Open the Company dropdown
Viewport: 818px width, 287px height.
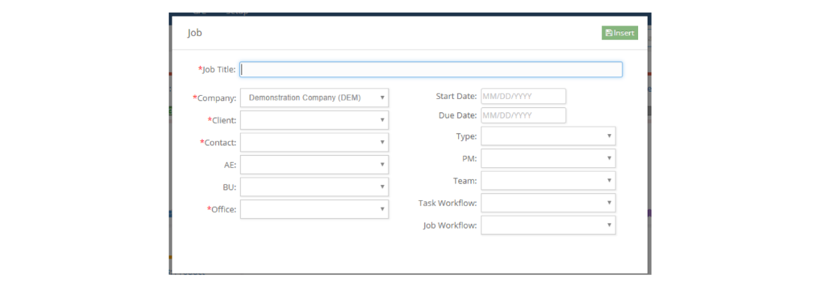[x=314, y=97]
